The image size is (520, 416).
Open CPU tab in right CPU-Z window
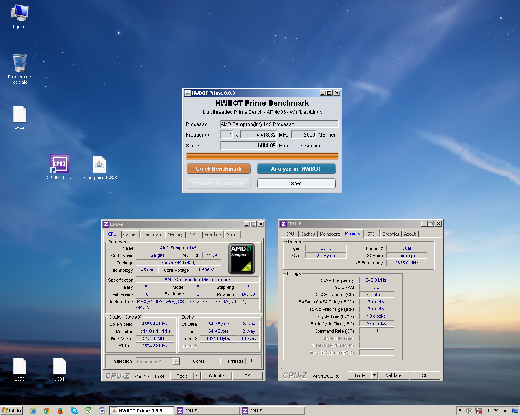(x=290, y=234)
